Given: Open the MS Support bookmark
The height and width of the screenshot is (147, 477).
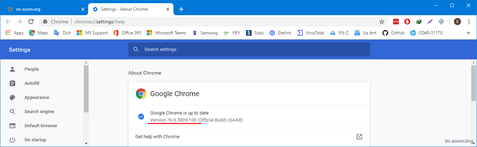Looking at the screenshot, I should point(92,33).
